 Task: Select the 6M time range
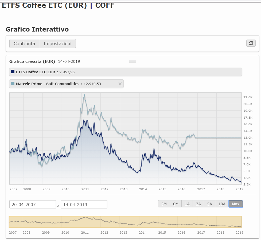pyautogui.click(x=176, y=204)
